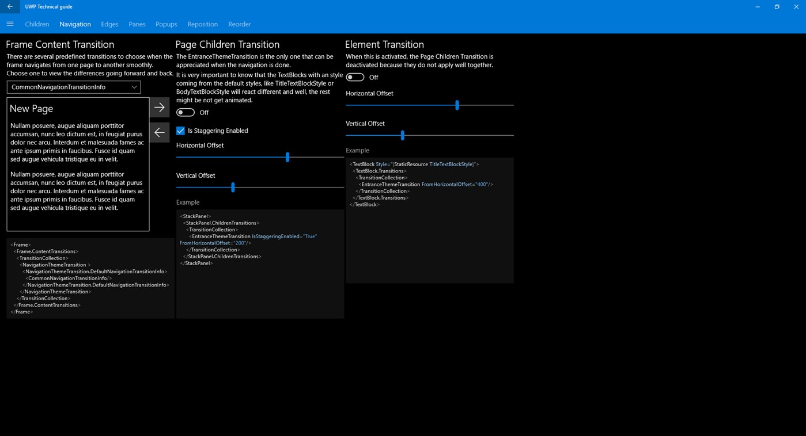Minimize the application window
This screenshot has height=436, width=806.
[757, 7]
